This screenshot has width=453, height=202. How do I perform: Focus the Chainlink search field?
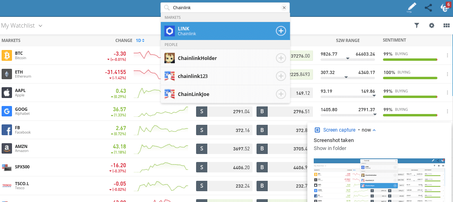pos(225,8)
